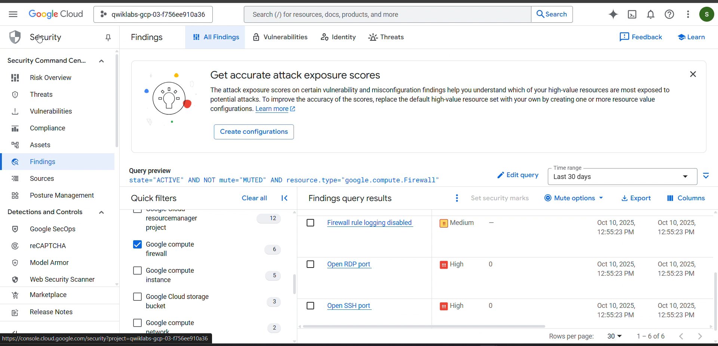Screen dimensions: 718x346
Task: Select the Open RDP port row checkbox
Action: click(x=310, y=264)
